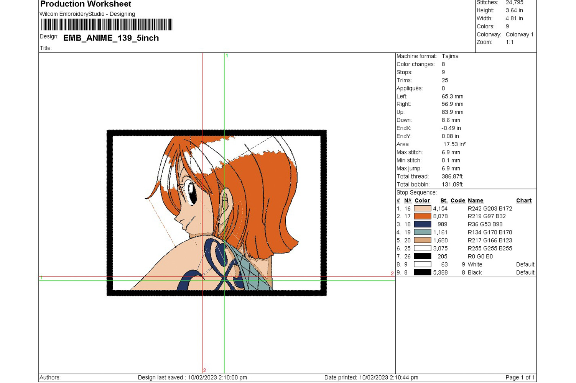Select the teal swatch for stop 4
This screenshot has height=383, width=576.
(422, 232)
